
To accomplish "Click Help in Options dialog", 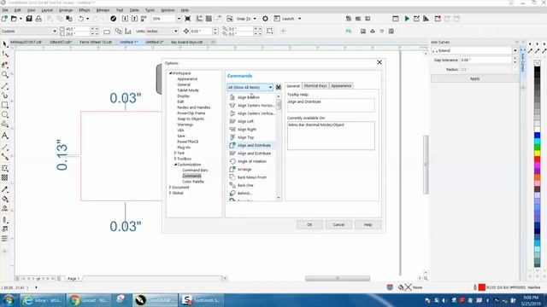I will pyautogui.click(x=368, y=224).
